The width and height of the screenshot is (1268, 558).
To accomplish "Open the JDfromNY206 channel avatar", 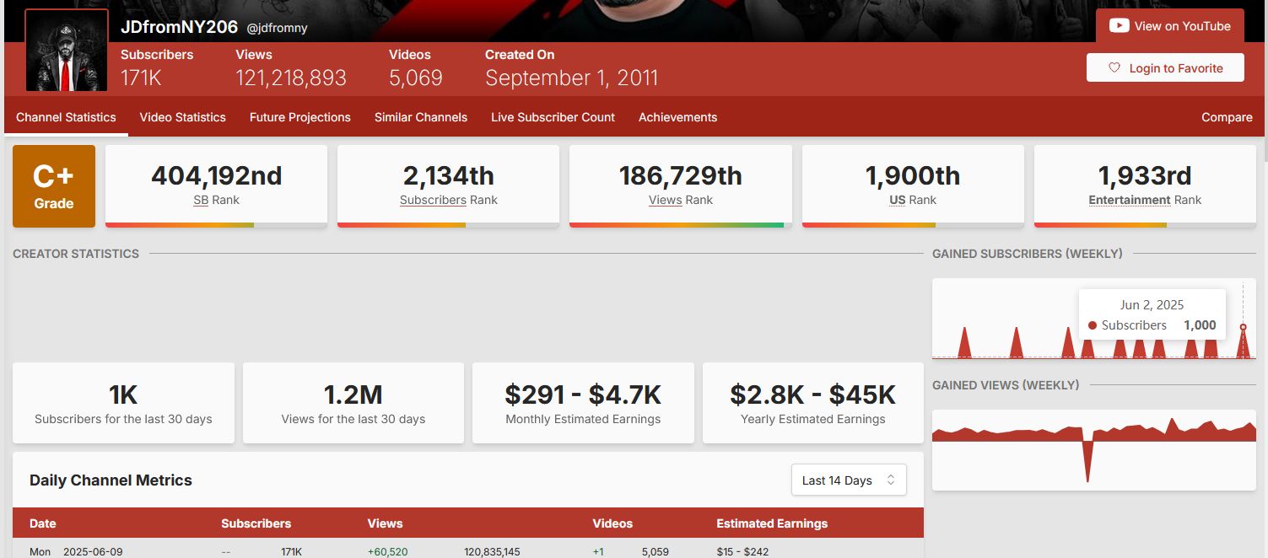I will (x=67, y=51).
